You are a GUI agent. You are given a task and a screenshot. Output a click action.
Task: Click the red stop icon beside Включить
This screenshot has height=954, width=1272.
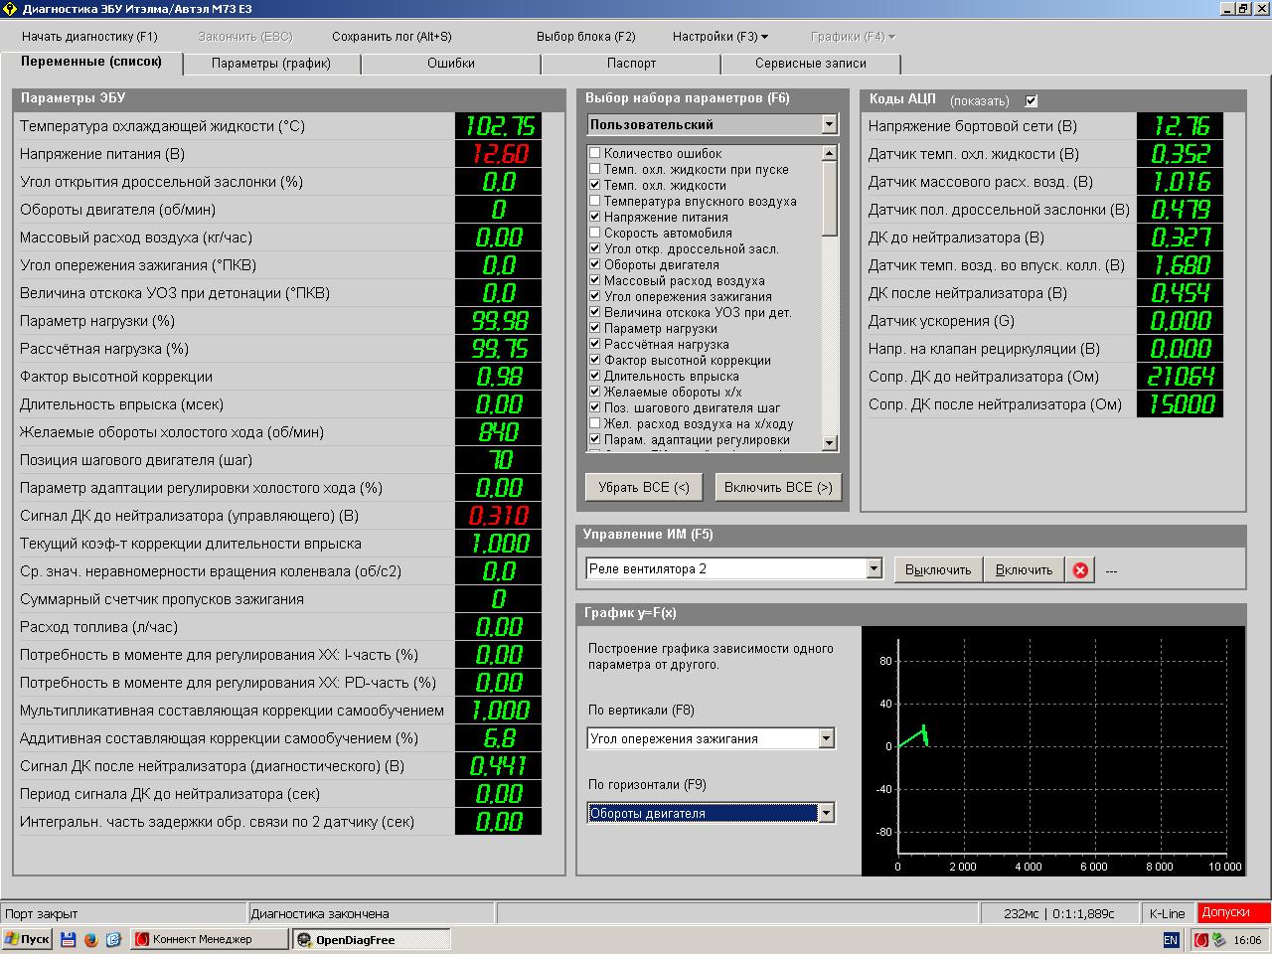pos(1080,570)
